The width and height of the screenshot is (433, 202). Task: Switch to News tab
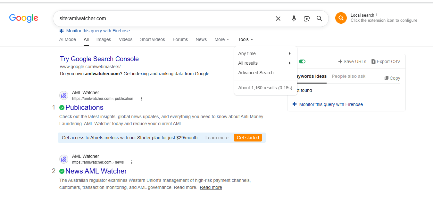[201, 39]
